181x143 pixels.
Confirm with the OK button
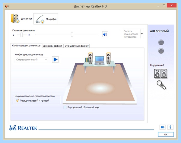click(x=166, y=135)
